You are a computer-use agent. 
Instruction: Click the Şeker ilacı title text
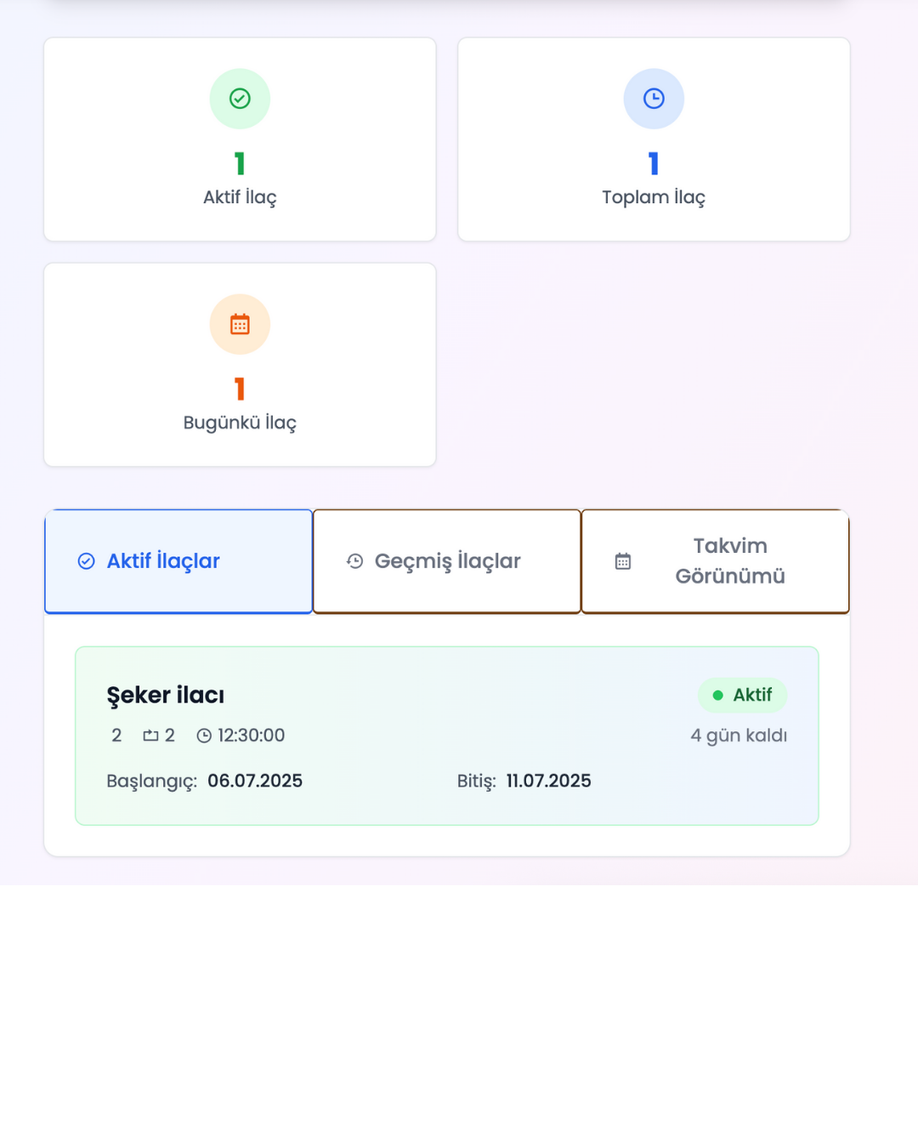(x=166, y=696)
